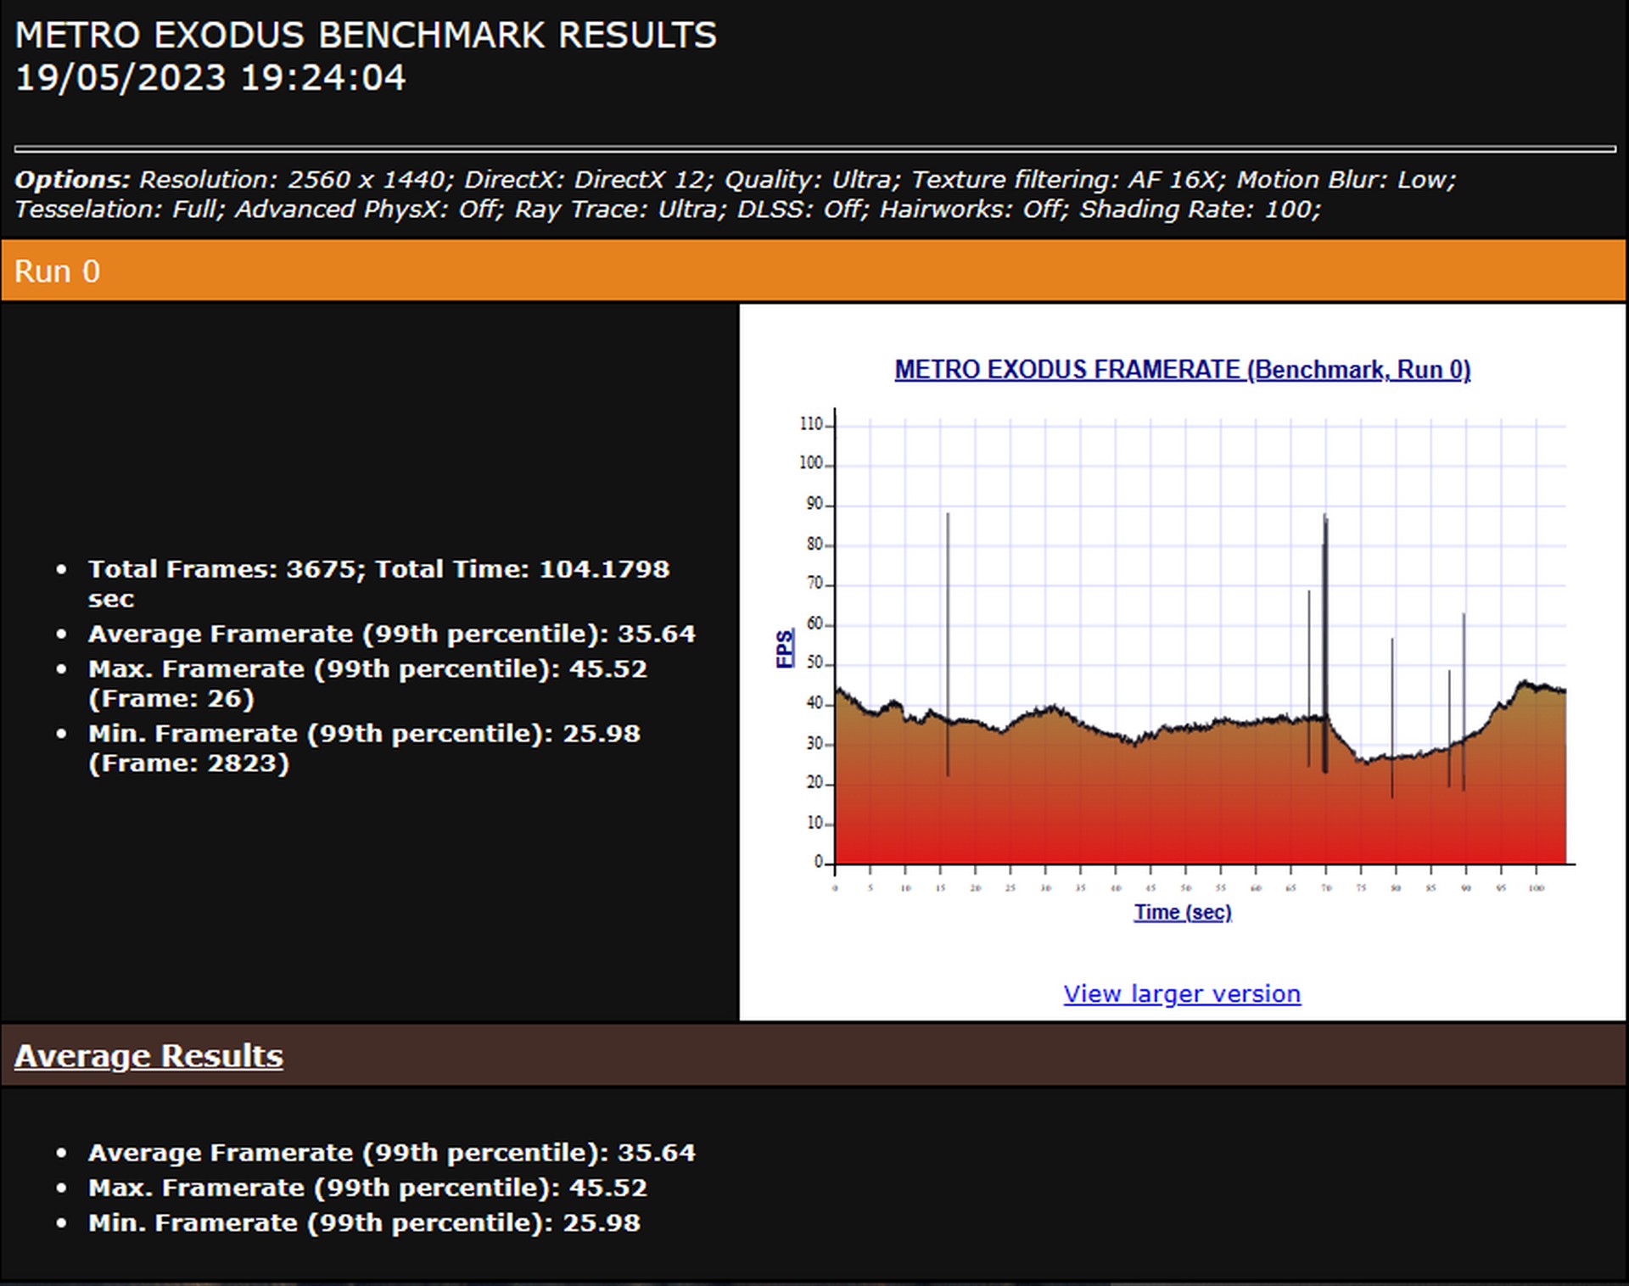
Task: Click the Time (sec) axis label
Action: coord(1182,912)
